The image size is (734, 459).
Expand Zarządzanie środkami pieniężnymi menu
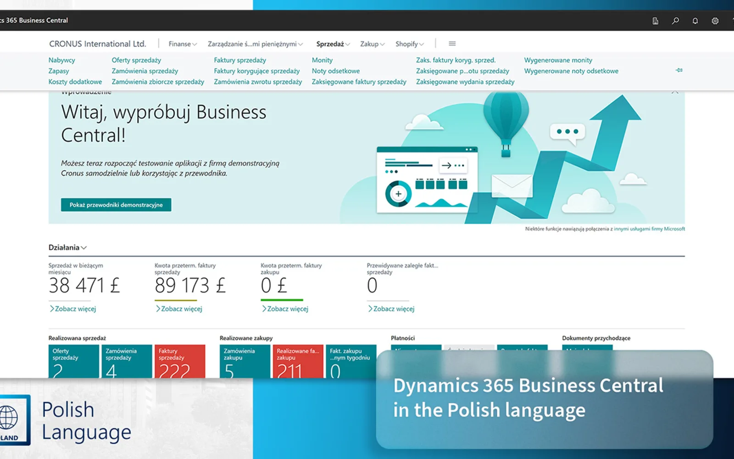pyautogui.click(x=255, y=44)
